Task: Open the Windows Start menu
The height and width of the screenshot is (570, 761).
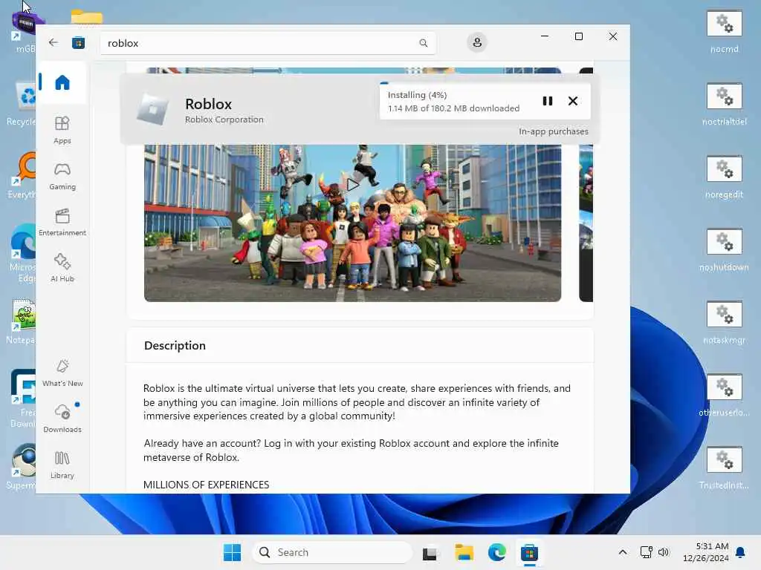Action: tap(232, 552)
